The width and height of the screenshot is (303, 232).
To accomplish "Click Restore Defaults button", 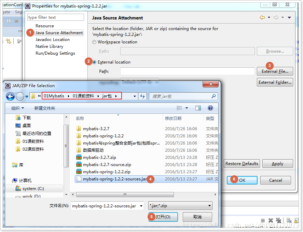I will [x=242, y=164].
